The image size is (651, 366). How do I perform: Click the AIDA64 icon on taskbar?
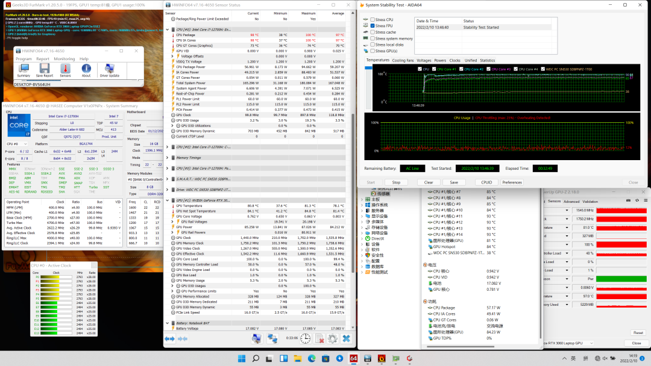click(354, 359)
